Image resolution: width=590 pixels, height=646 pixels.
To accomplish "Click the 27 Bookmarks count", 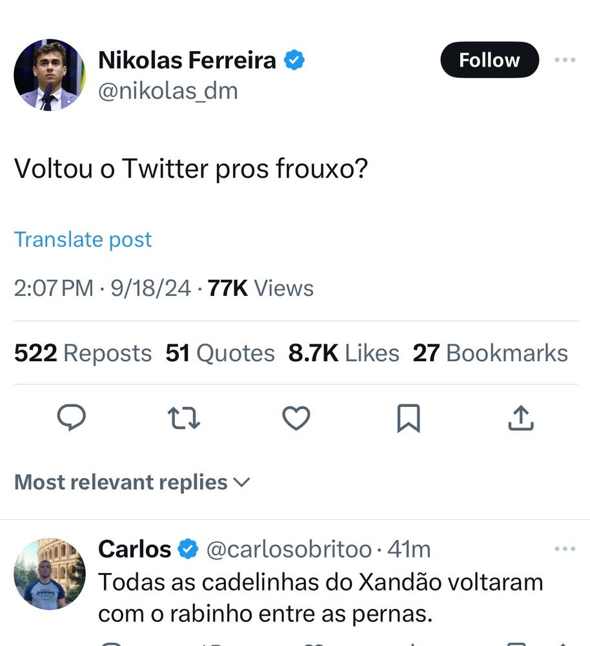I will (x=490, y=353).
